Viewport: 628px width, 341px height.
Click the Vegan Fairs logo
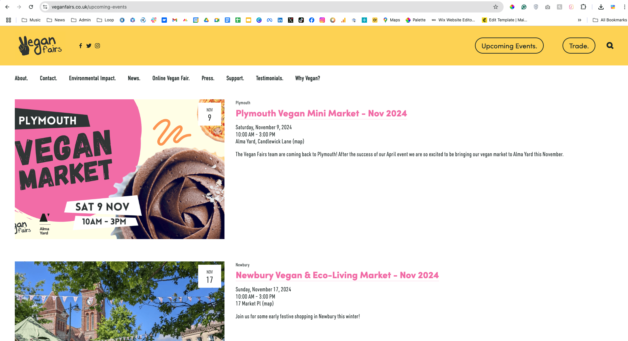pos(40,45)
